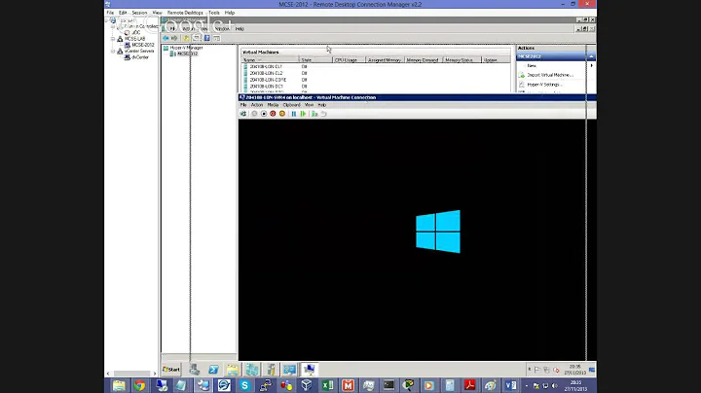Open PowerShell icon in remote taskbar
The width and height of the screenshot is (701, 393).
(x=213, y=370)
